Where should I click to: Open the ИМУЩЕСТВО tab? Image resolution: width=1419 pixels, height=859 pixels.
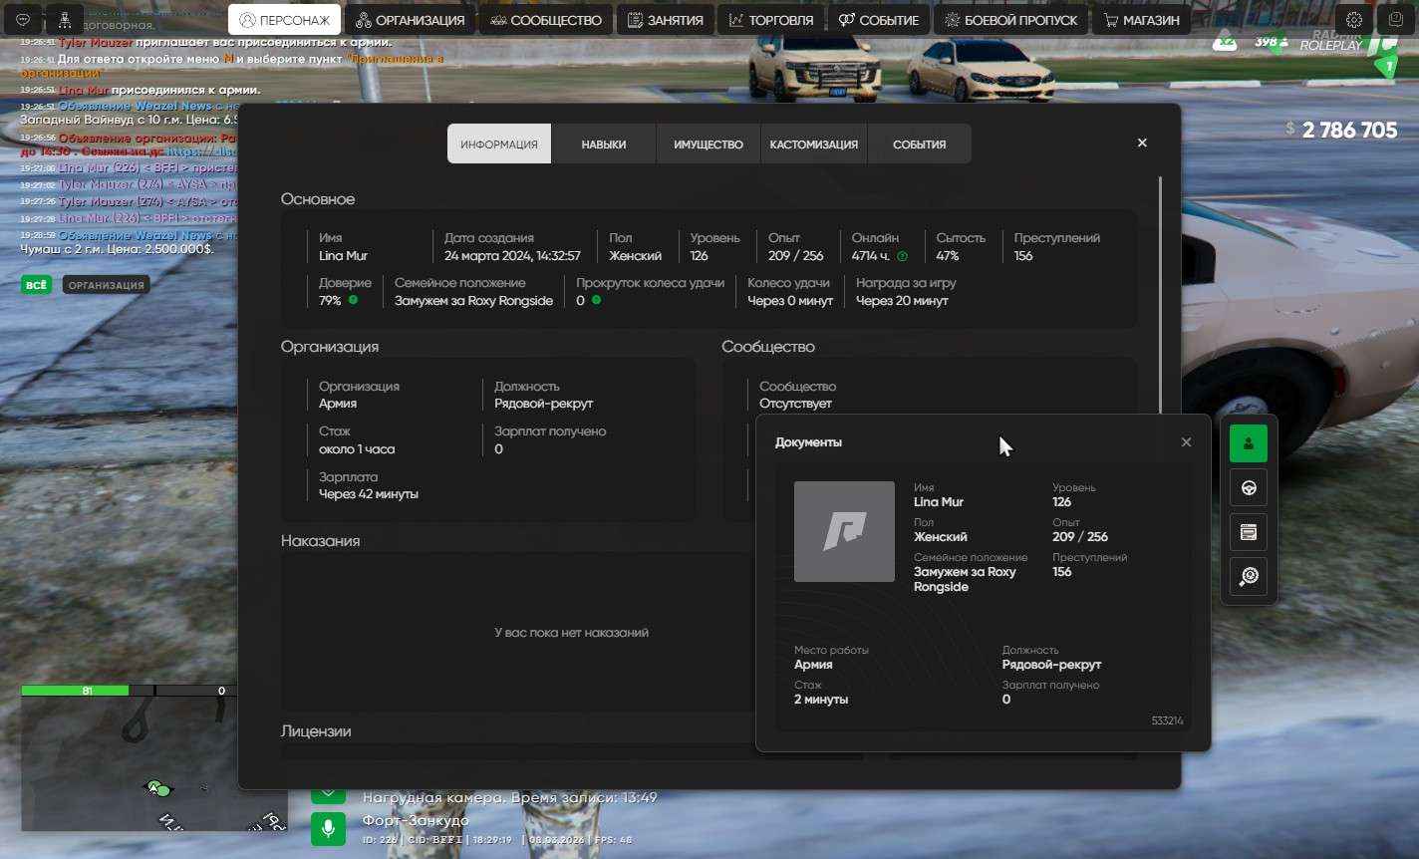tap(708, 144)
